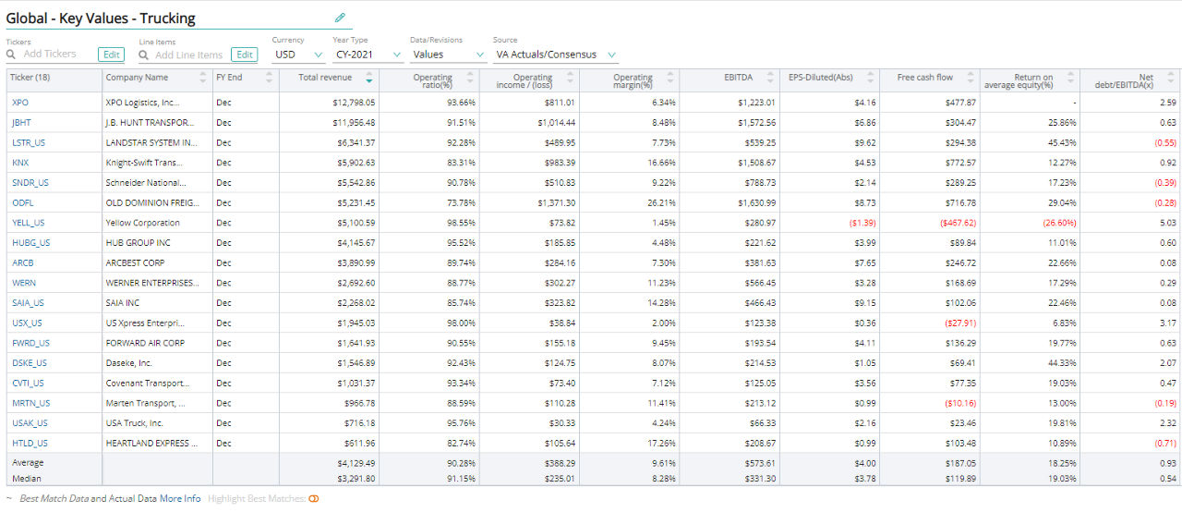Select the OLD DOMINION FREIG... company name cell
Screen dimensions: 1182x512
[157, 202]
